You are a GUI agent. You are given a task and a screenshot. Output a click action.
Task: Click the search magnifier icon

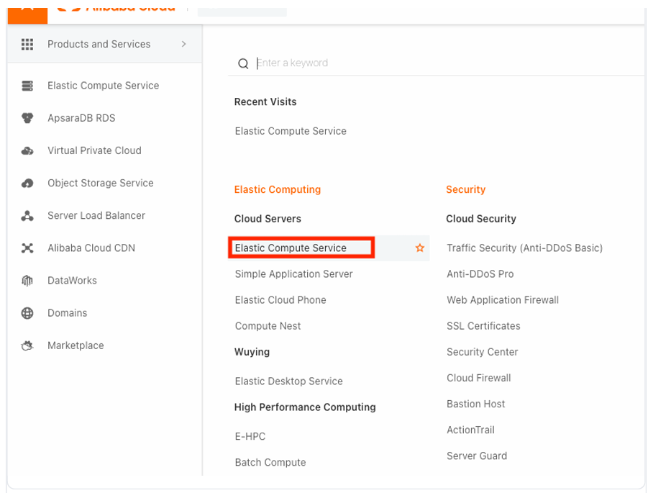(243, 63)
